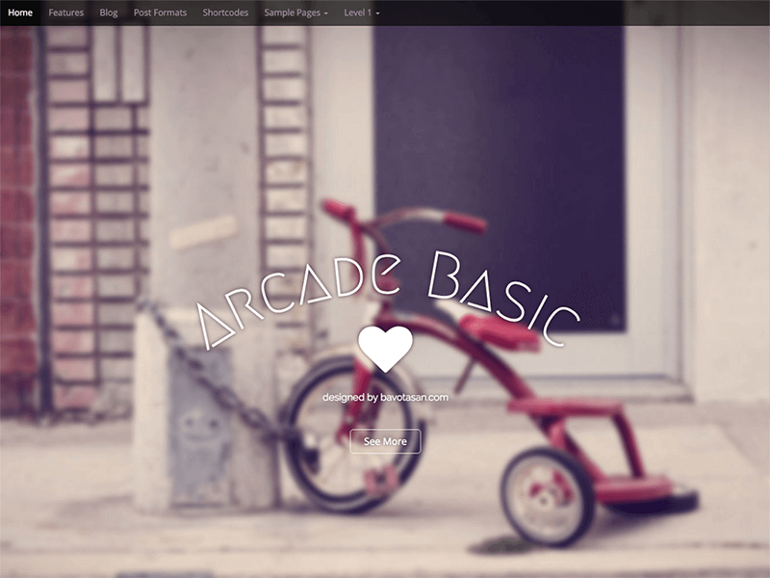
Task: Click the white heart icon
Action: click(386, 348)
